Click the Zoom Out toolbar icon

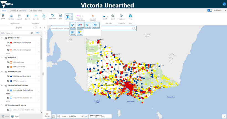tap(36, 16)
